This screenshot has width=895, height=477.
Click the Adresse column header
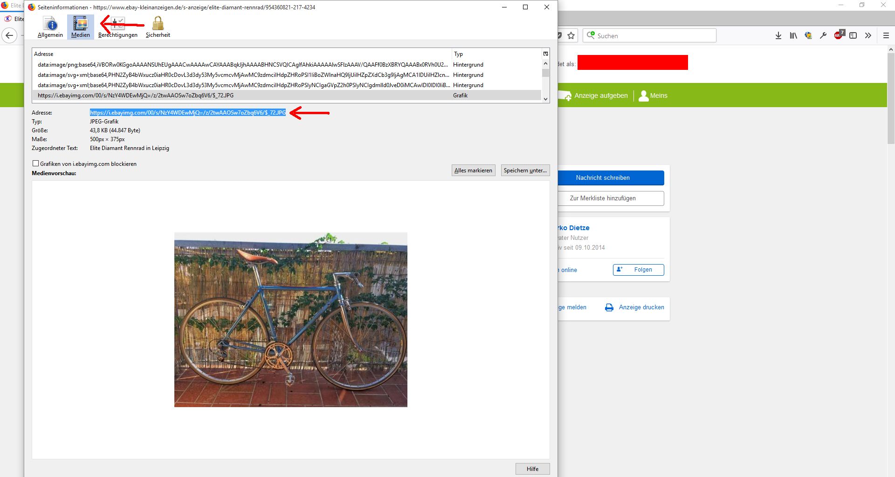click(x=242, y=54)
